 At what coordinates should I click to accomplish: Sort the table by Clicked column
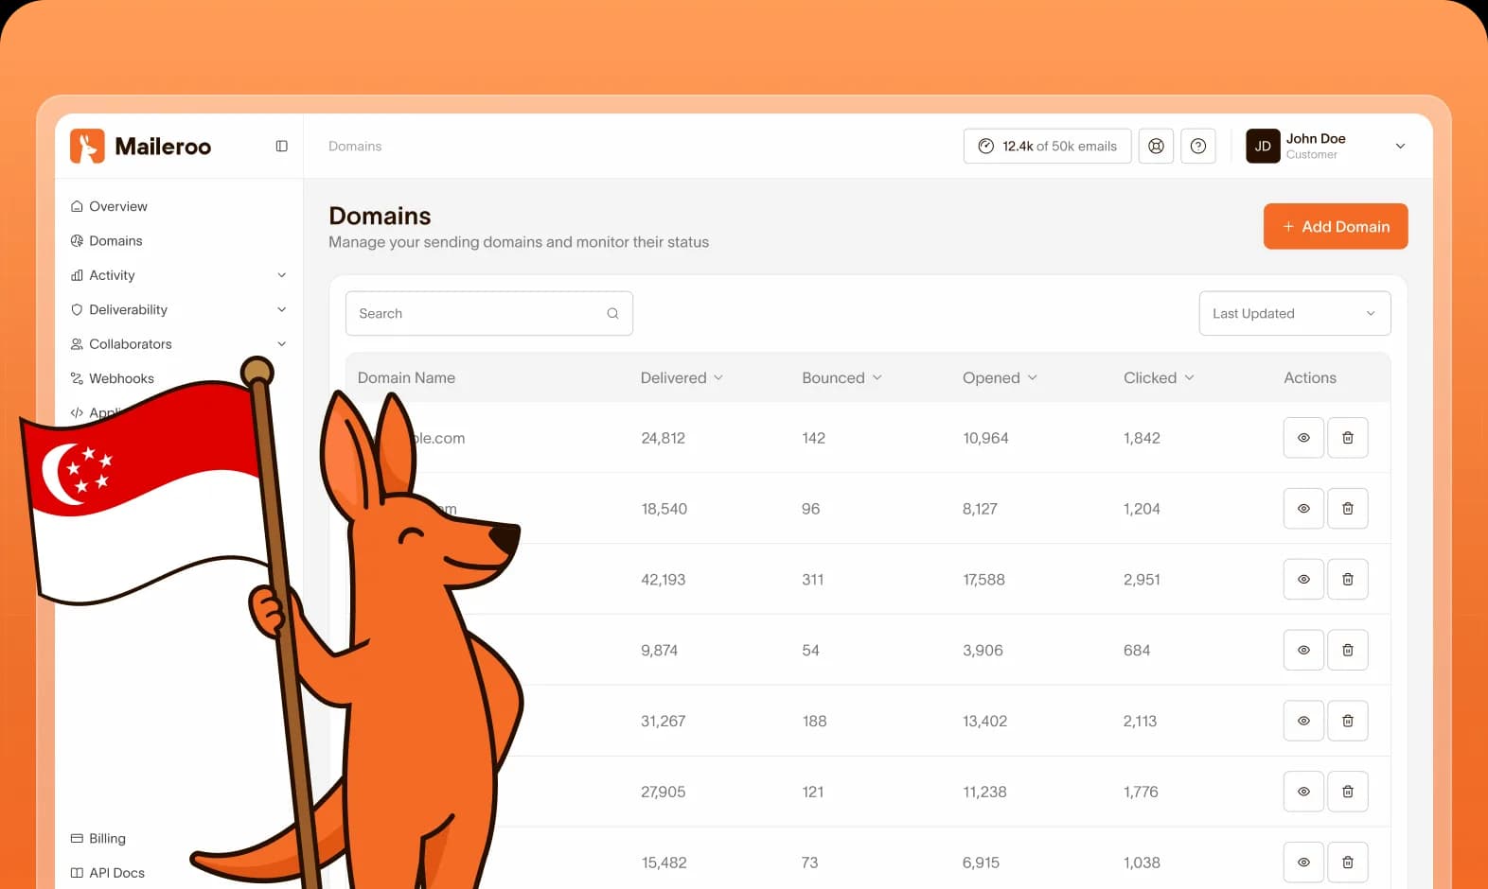point(1159,377)
